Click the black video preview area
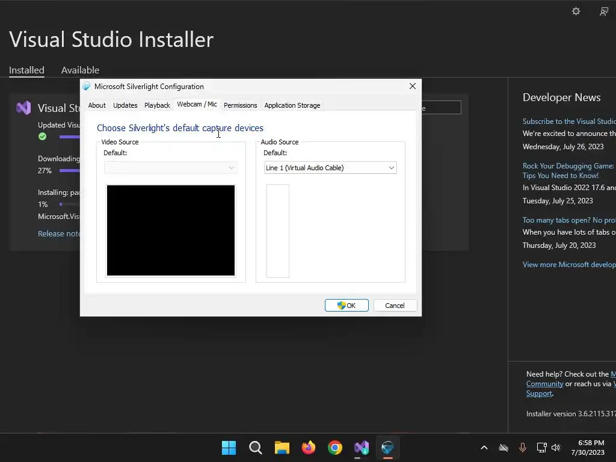The width and height of the screenshot is (616, 462). coord(170,230)
